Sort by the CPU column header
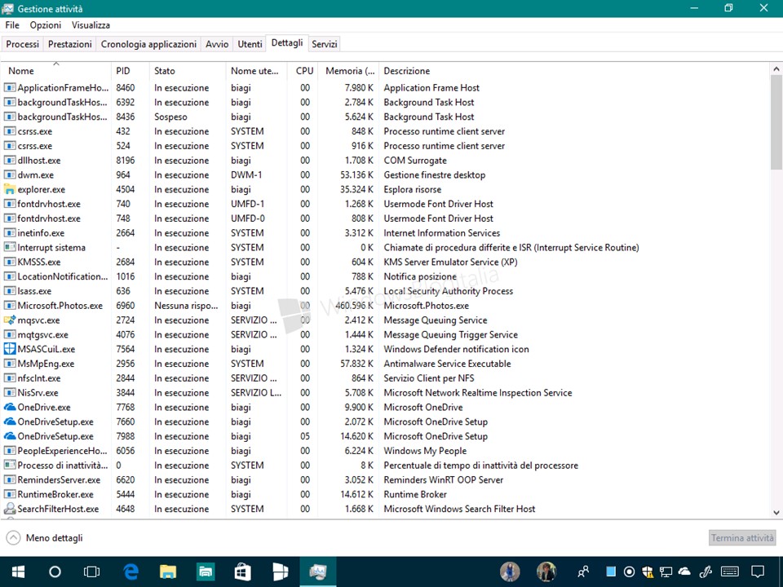 click(303, 71)
